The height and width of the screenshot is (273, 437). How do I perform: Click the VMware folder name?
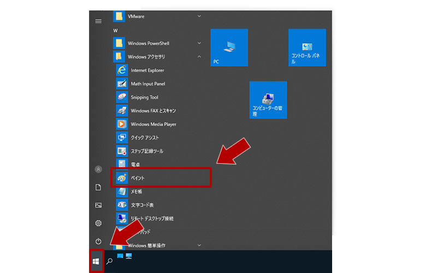pos(136,16)
